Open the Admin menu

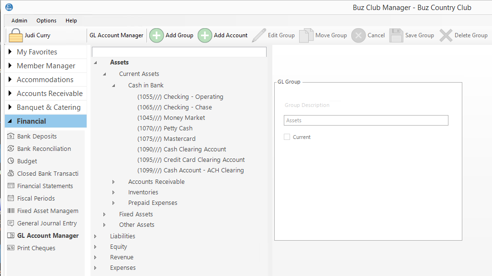[19, 21]
